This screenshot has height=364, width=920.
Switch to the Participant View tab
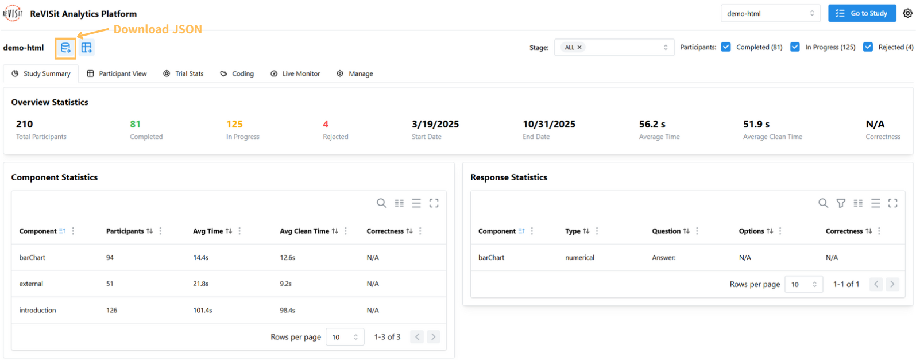[x=117, y=73]
